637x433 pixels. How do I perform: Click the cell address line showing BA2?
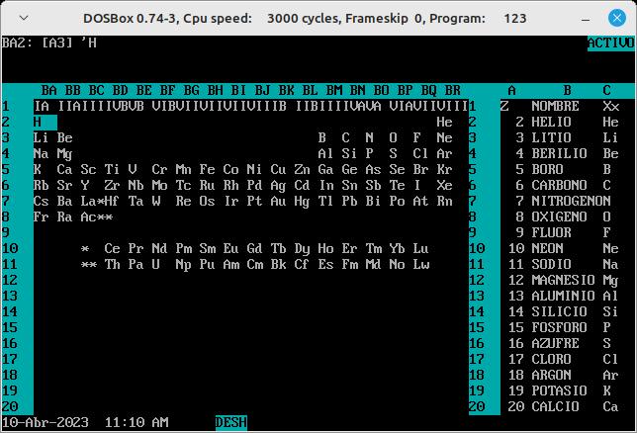pos(49,43)
